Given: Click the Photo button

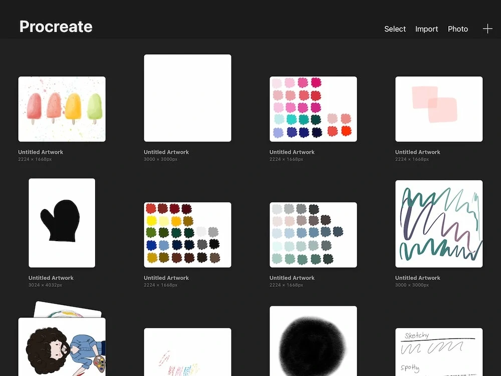Looking at the screenshot, I should point(458,29).
